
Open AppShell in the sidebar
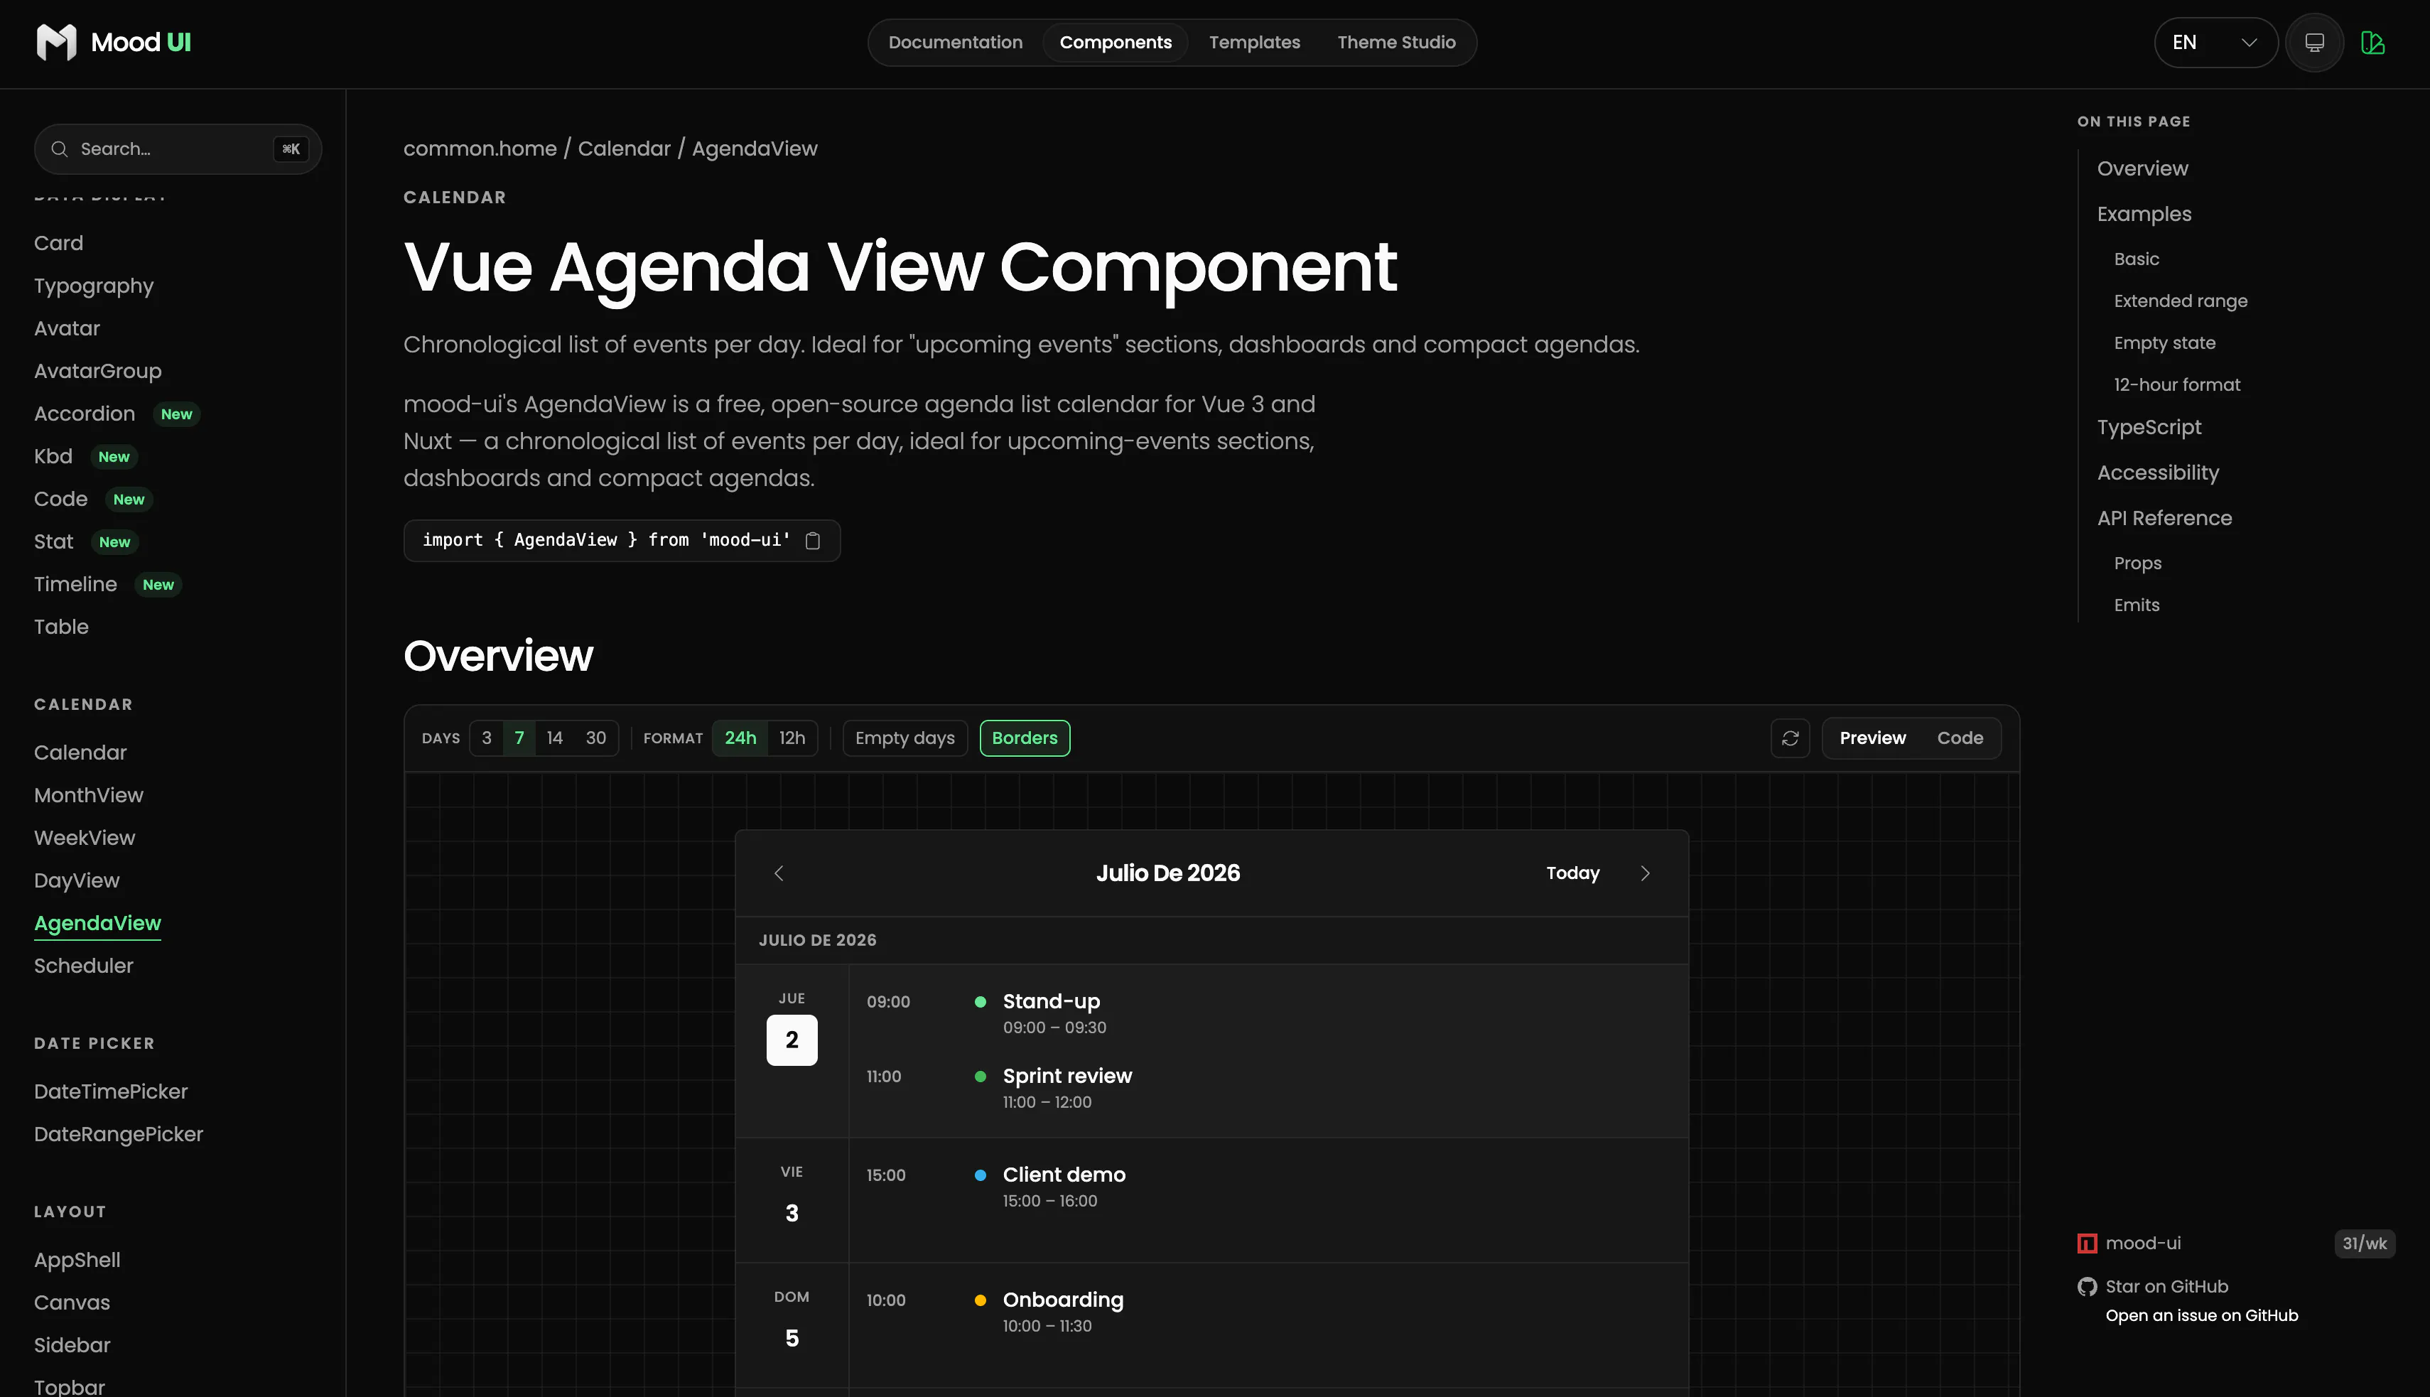(x=77, y=1260)
